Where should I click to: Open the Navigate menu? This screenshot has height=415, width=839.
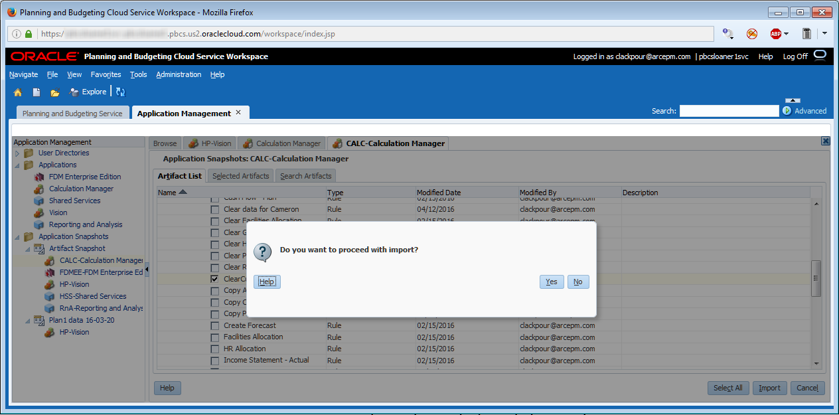pos(23,74)
